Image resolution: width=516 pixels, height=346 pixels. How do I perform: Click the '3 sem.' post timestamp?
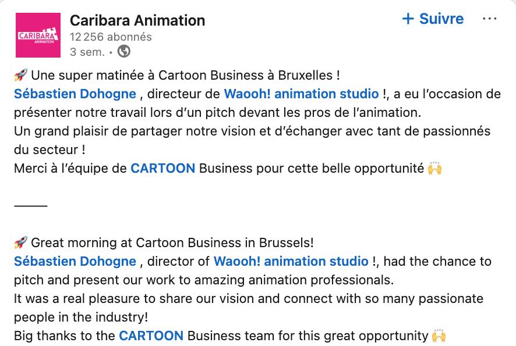tap(87, 52)
